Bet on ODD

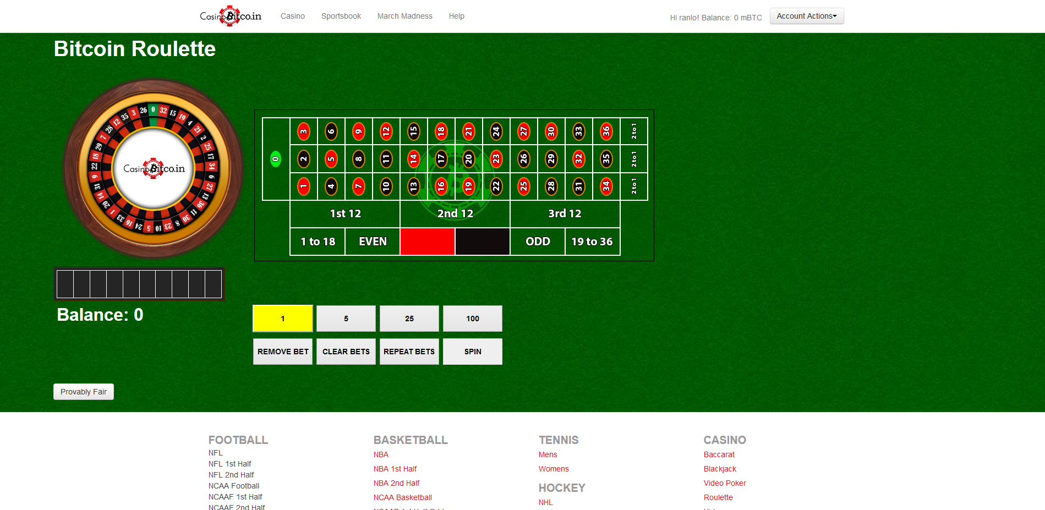(538, 242)
